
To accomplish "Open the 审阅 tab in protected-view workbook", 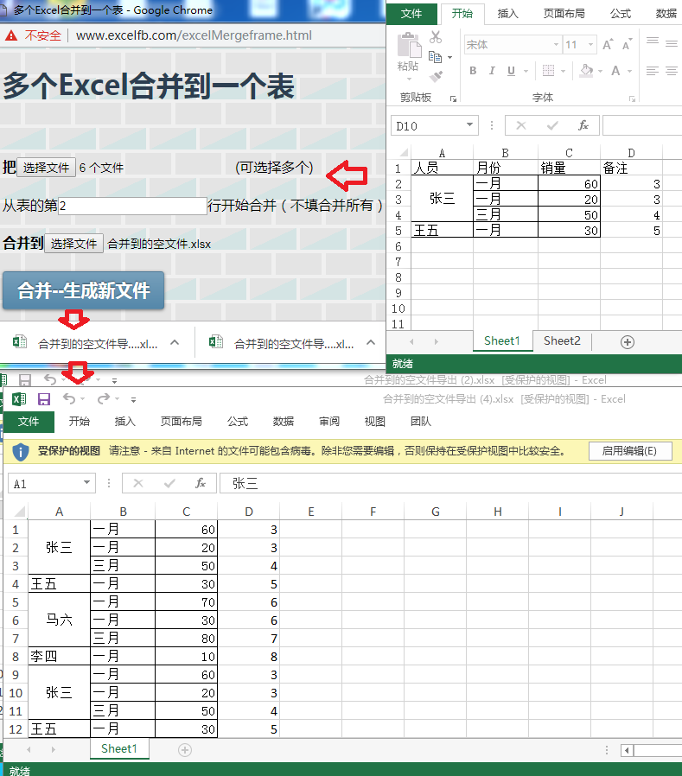I will 329,421.
